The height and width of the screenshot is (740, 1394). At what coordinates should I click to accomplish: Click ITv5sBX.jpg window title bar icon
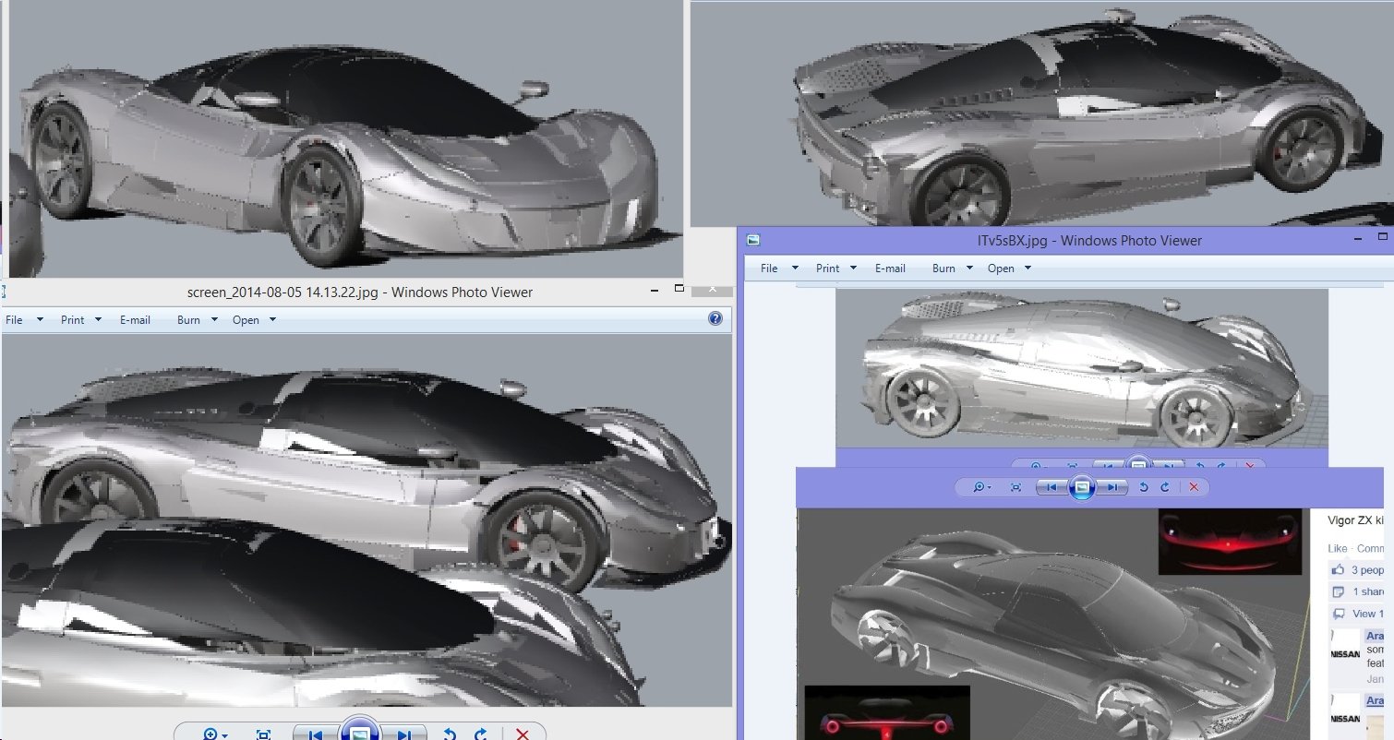[753, 240]
